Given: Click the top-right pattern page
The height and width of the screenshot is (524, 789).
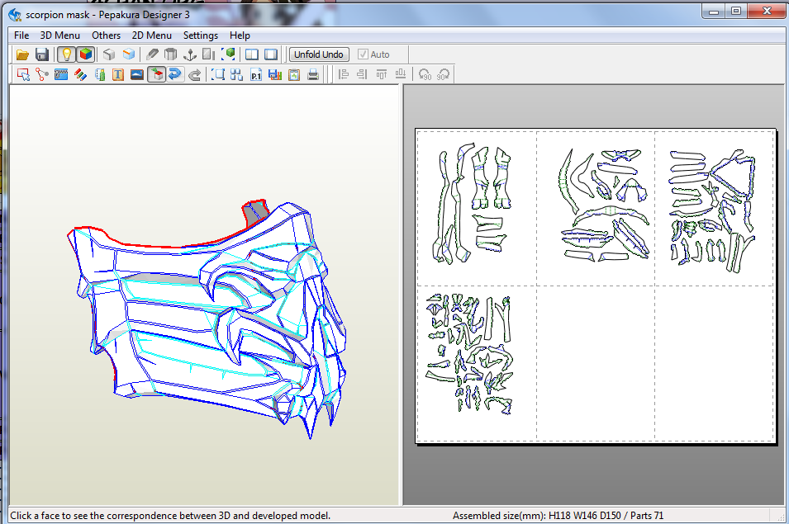Looking at the screenshot, I should (714, 209).
